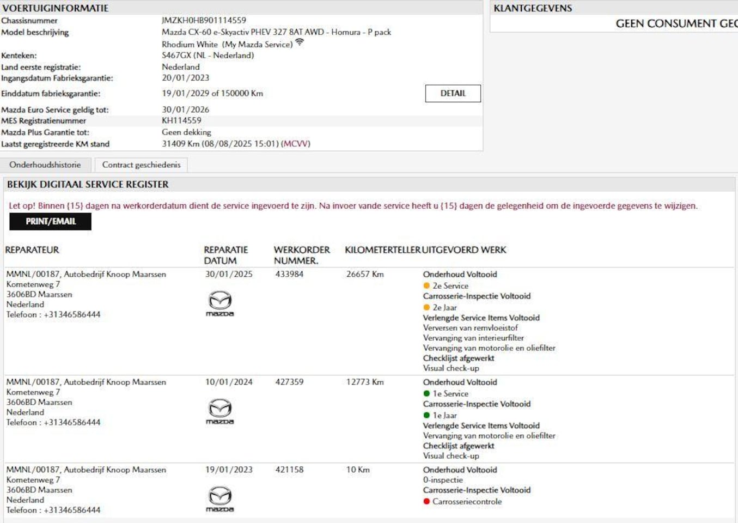The height and width of the screenshot is (523, 738).
Task: Click the KILOMETERTELLER column header
Action: 382,250
